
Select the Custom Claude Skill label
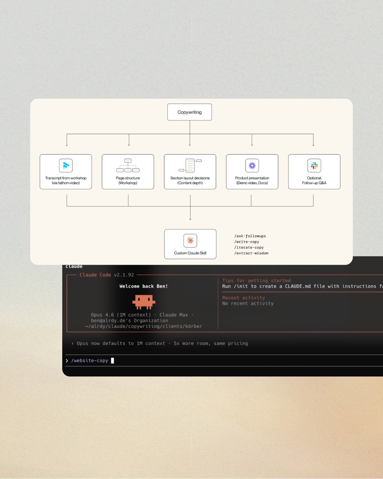(x=190, y=253)
